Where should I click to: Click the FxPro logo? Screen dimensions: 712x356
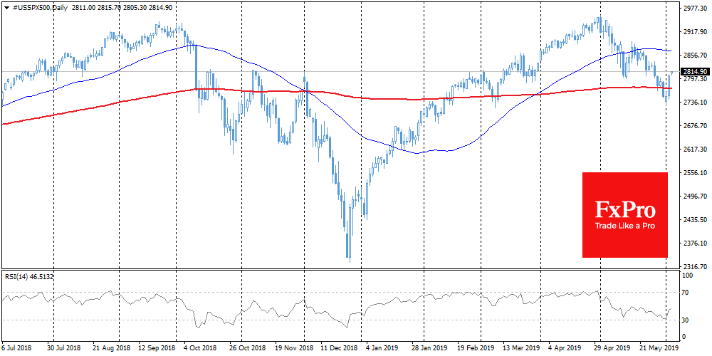click(624, 209)
